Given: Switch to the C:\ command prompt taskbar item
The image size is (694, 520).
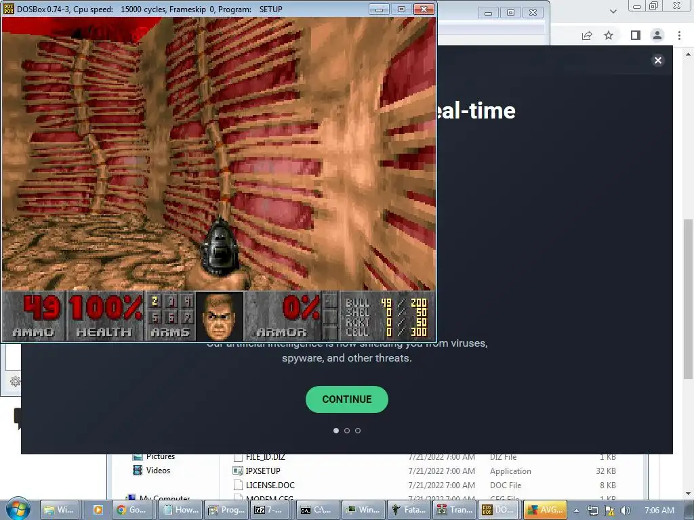Looking at the screenshot, I should (x=317, y=510).
